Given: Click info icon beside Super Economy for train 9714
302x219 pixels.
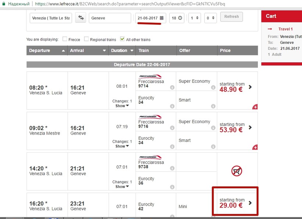Looking at the screenshot, I should tap(213, 87).
